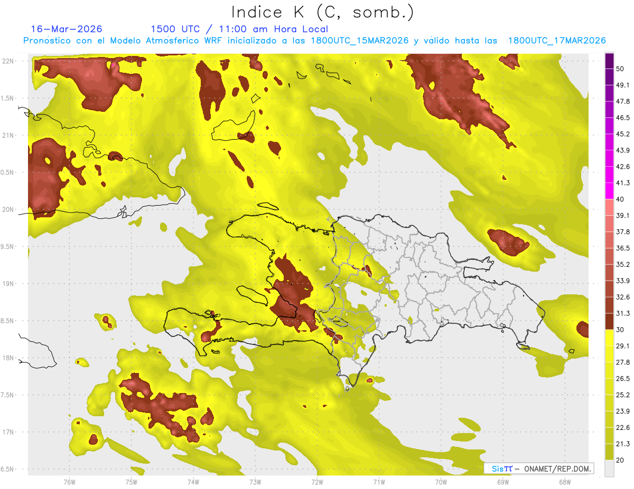Click the "ONAMET/REP.DOM." credit label

557,468
